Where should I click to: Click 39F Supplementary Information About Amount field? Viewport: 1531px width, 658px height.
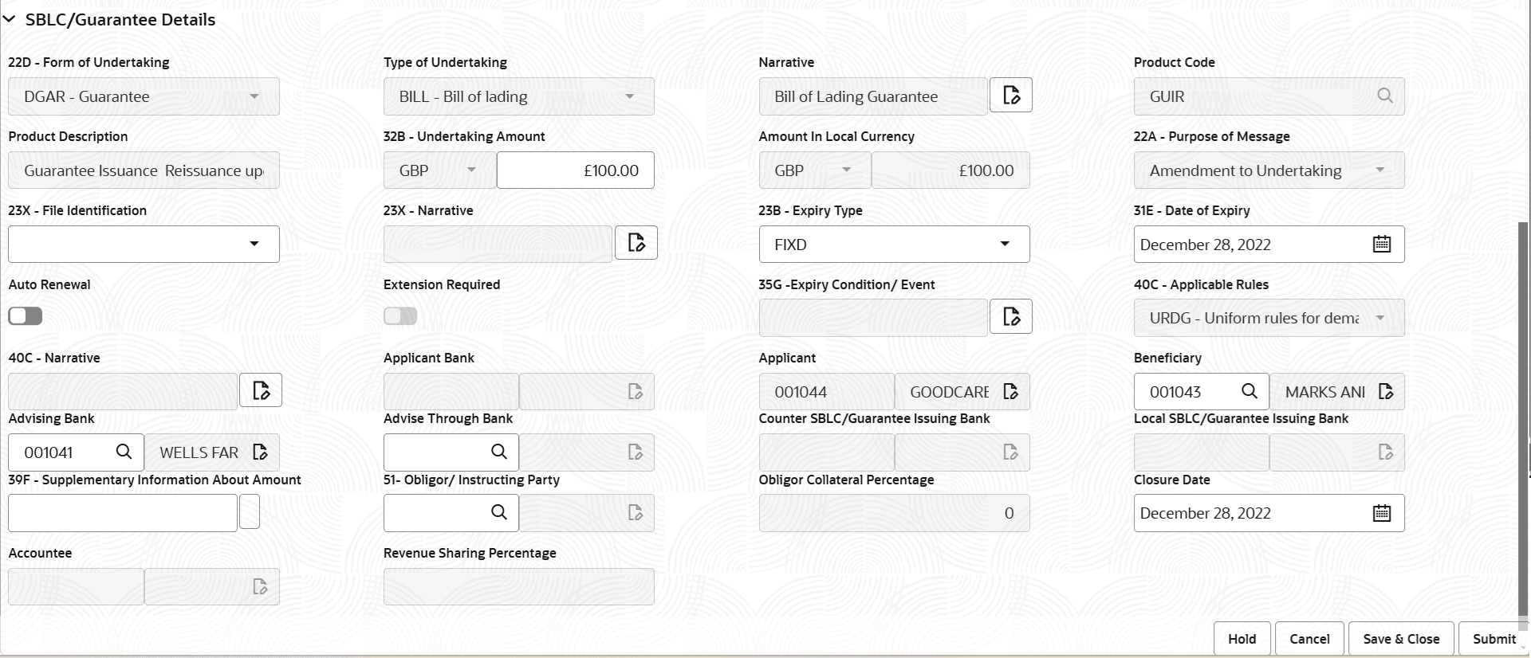[x=123, y=513]
